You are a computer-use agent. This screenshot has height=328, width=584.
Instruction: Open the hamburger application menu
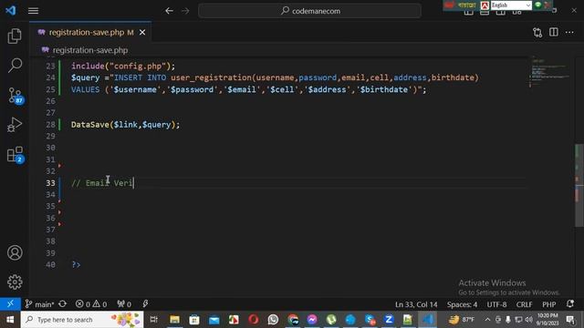tap(33, 11)
